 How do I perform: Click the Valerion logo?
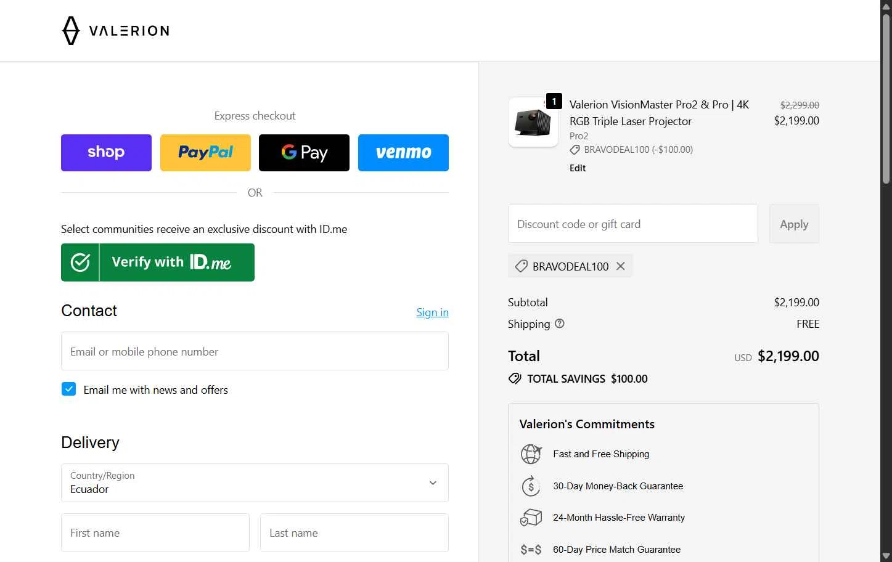116,31
